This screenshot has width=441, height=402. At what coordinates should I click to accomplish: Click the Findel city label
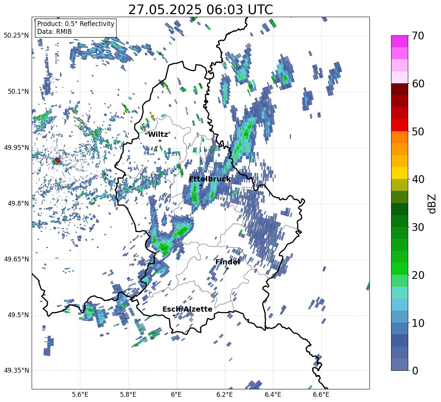click(228, 262)
